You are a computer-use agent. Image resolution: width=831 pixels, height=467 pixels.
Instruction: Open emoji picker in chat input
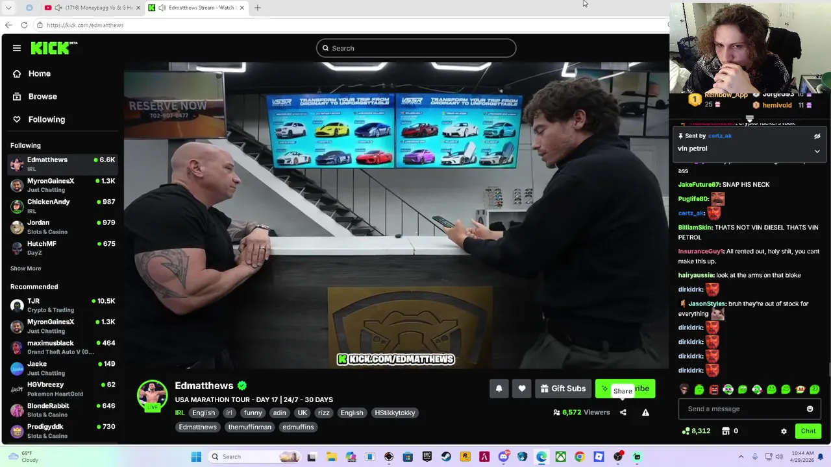pos(810,409)
